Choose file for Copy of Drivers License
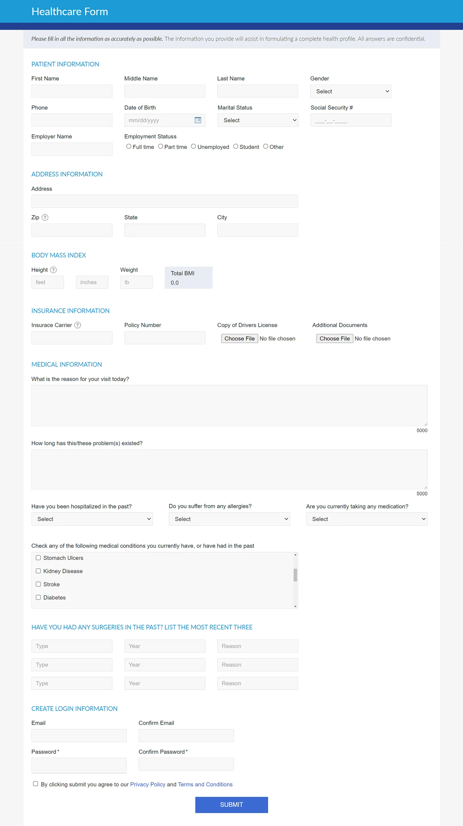Viewport: 463px width, 826px height. (239, 339)
